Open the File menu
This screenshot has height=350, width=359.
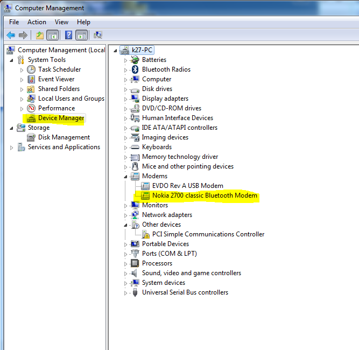coord(14,22)
